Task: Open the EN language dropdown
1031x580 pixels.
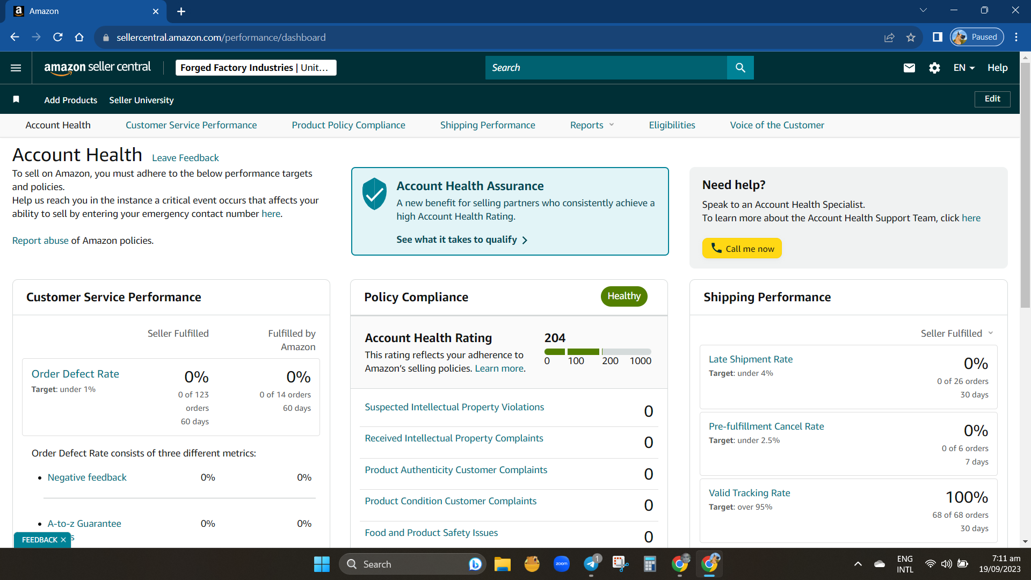Action: point(964,68)
